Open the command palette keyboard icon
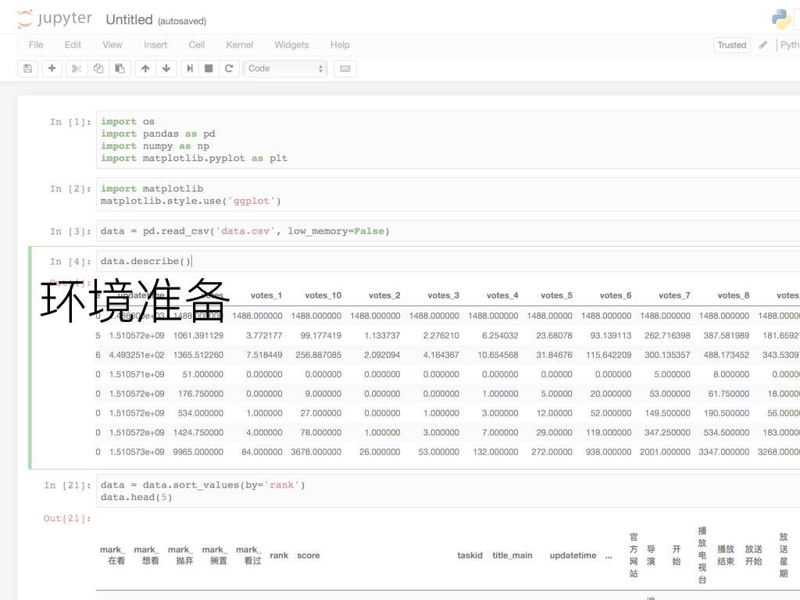Image resolution: width=800 pixels, height=600 pixels. [x=345, y=69]
